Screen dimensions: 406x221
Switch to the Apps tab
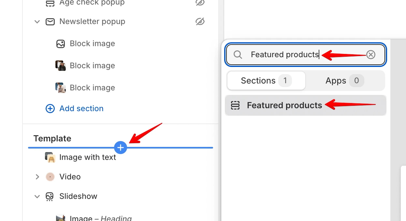pos(345,81)
